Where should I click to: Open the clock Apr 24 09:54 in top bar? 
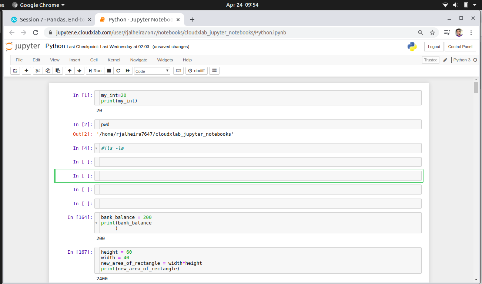point(242,5)
